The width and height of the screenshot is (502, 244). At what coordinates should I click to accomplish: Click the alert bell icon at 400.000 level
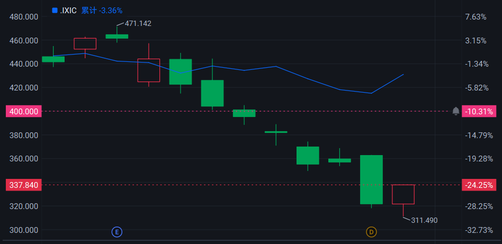[455, 111]
